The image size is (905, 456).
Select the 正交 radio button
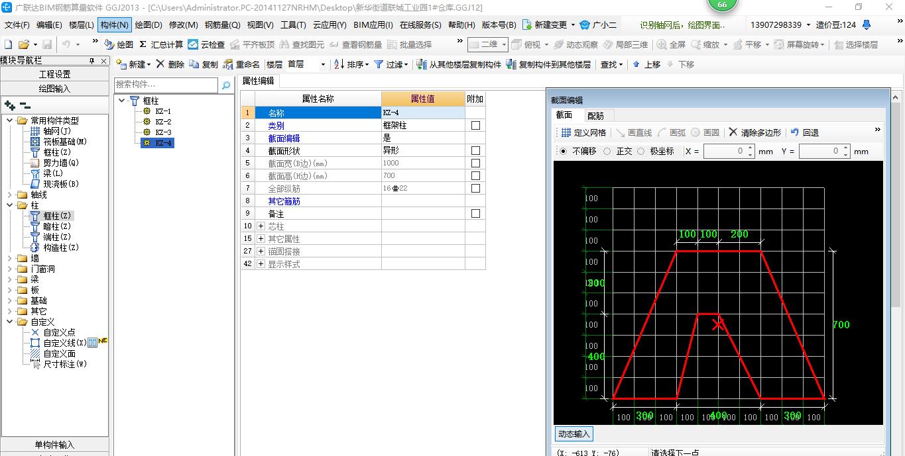click(x=607, y=151)
